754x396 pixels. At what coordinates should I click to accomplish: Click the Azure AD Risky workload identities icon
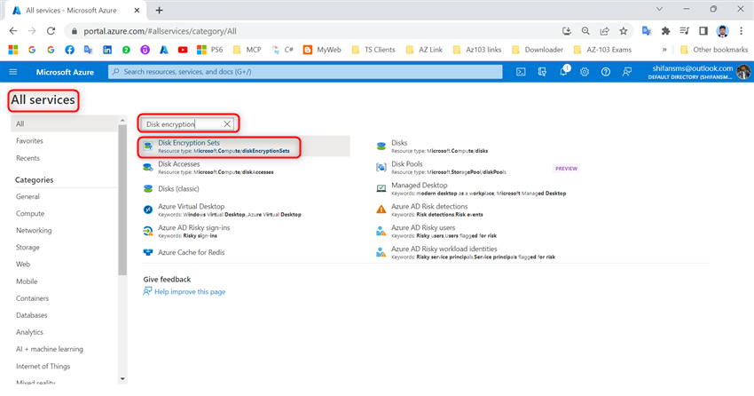coord(381,252)
